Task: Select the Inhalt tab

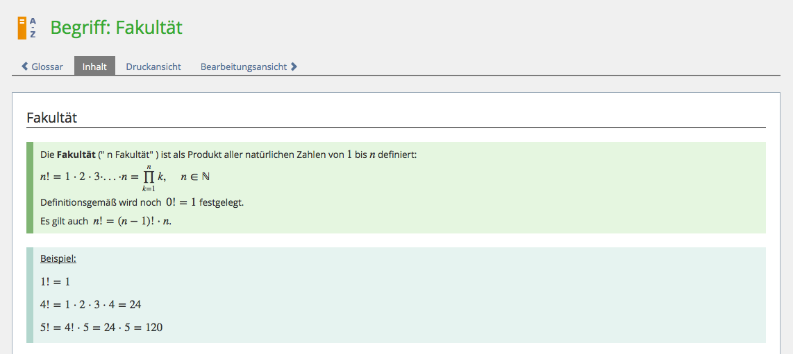Action: coord(94,67)
